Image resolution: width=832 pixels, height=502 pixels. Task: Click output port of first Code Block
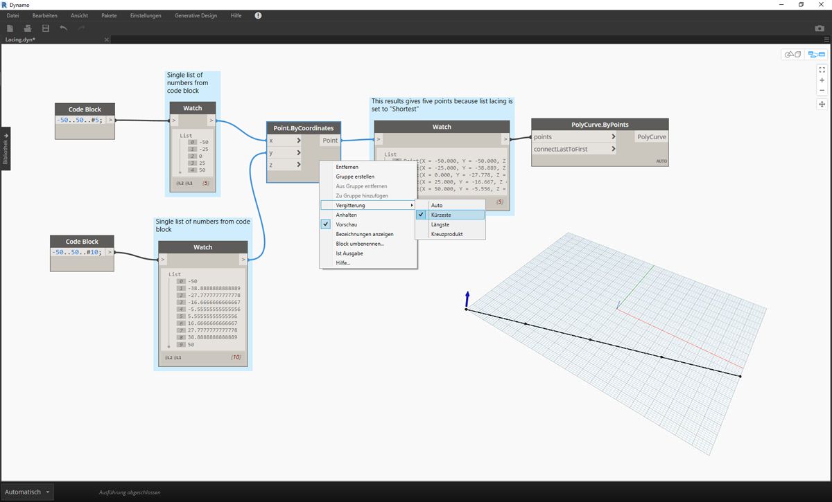pyautogui.click(x=110, y=120)
